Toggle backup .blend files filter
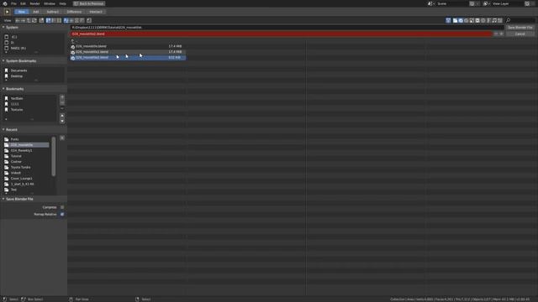538x302 pixels. click(467, 20)
